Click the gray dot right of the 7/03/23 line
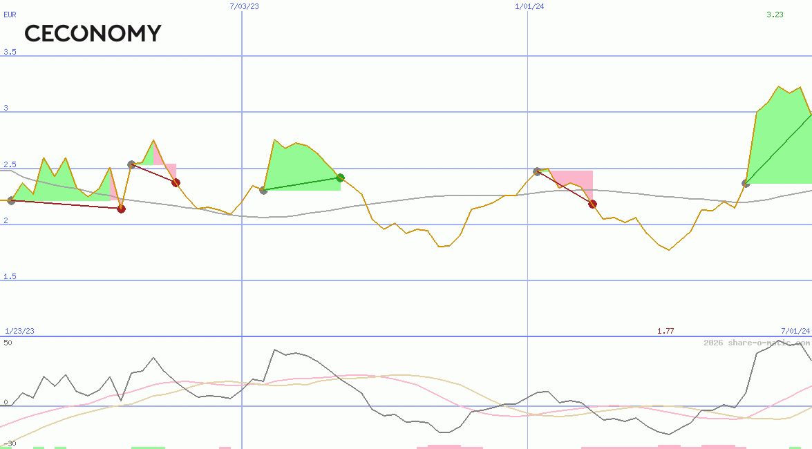Screen dimensions: 812x449 263,190
